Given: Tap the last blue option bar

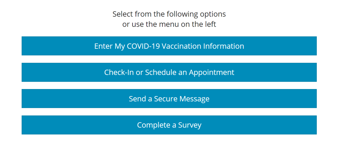Looking at the screenshot, I should (169, 125).
